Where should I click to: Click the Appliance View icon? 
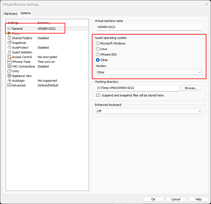coord(9,76)
